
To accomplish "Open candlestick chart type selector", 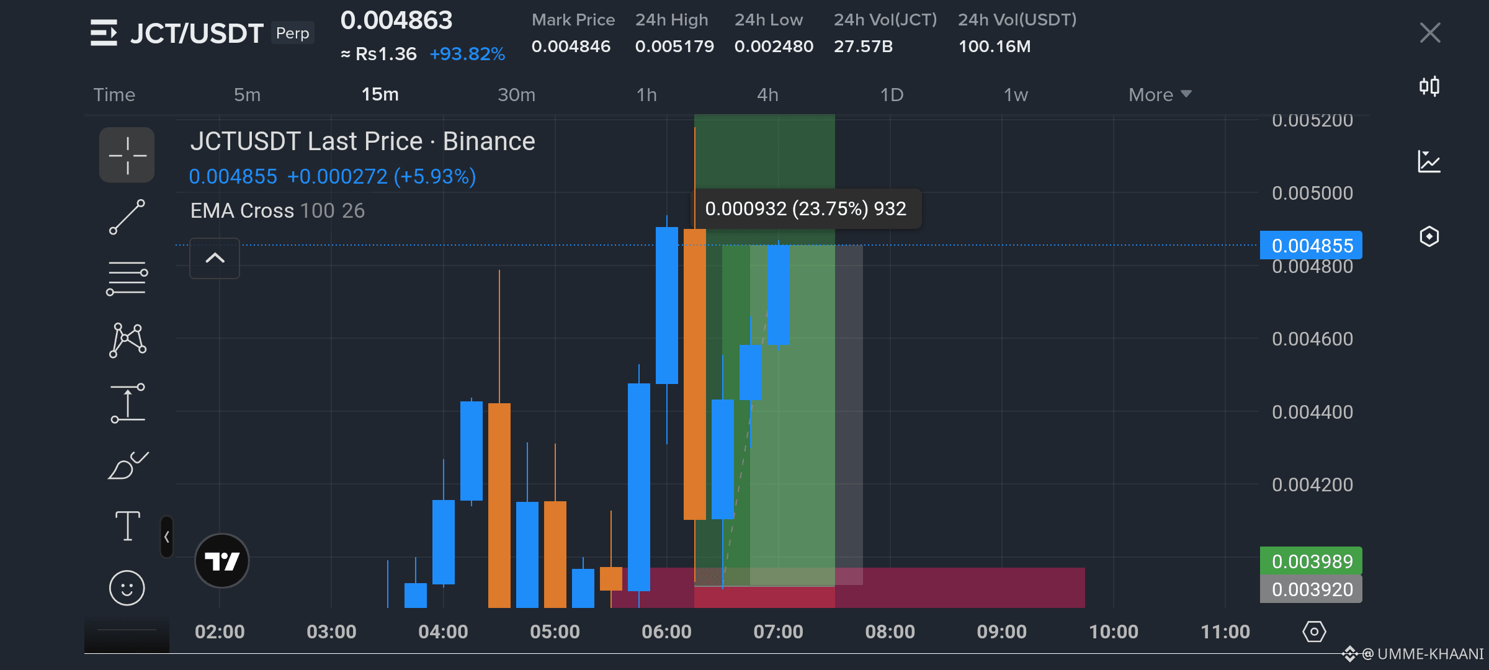I will coord(1429,86).
